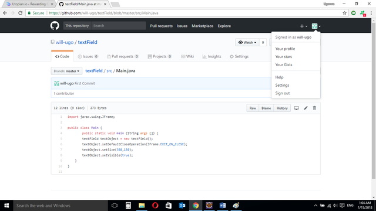The image size is (376, 211).
Task: Click the This repository search scope
Action: (x=77, y=26)
